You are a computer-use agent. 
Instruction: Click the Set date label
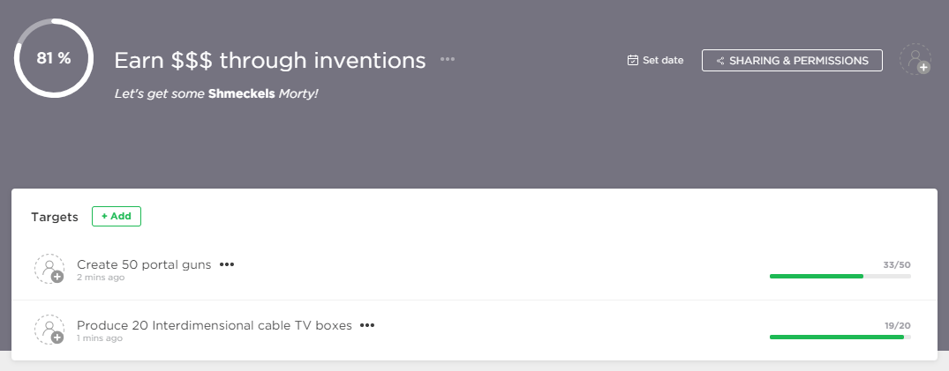pos(663,60)
